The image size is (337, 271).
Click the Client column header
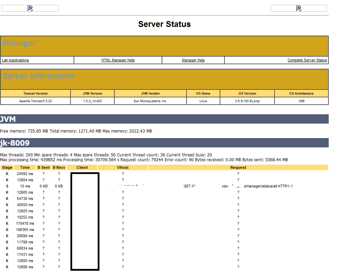coord(82,167)
